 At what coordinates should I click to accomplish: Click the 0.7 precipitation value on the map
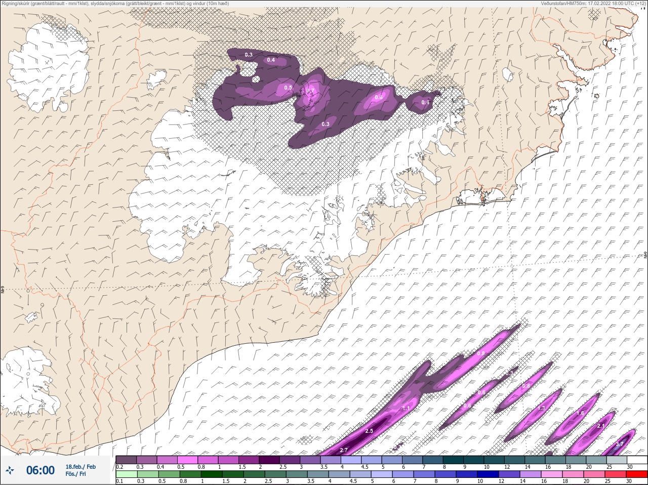311,91
